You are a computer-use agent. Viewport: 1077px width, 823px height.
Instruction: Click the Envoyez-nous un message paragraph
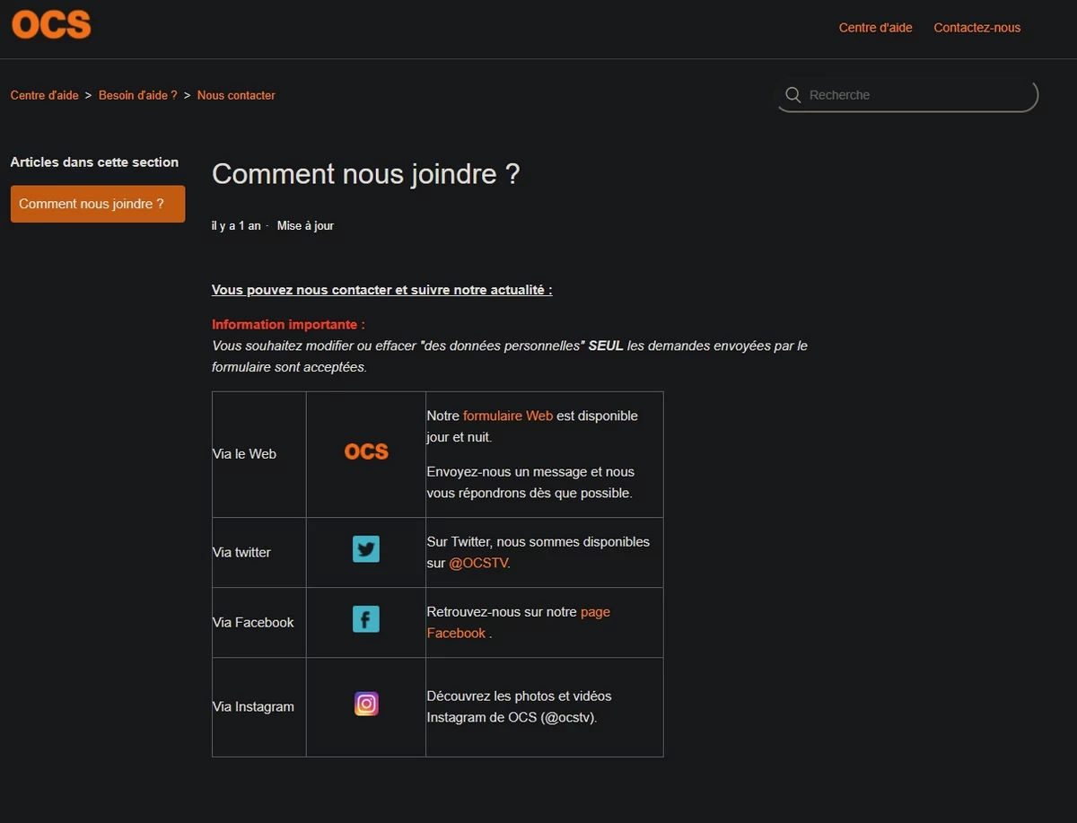point(530,482)
